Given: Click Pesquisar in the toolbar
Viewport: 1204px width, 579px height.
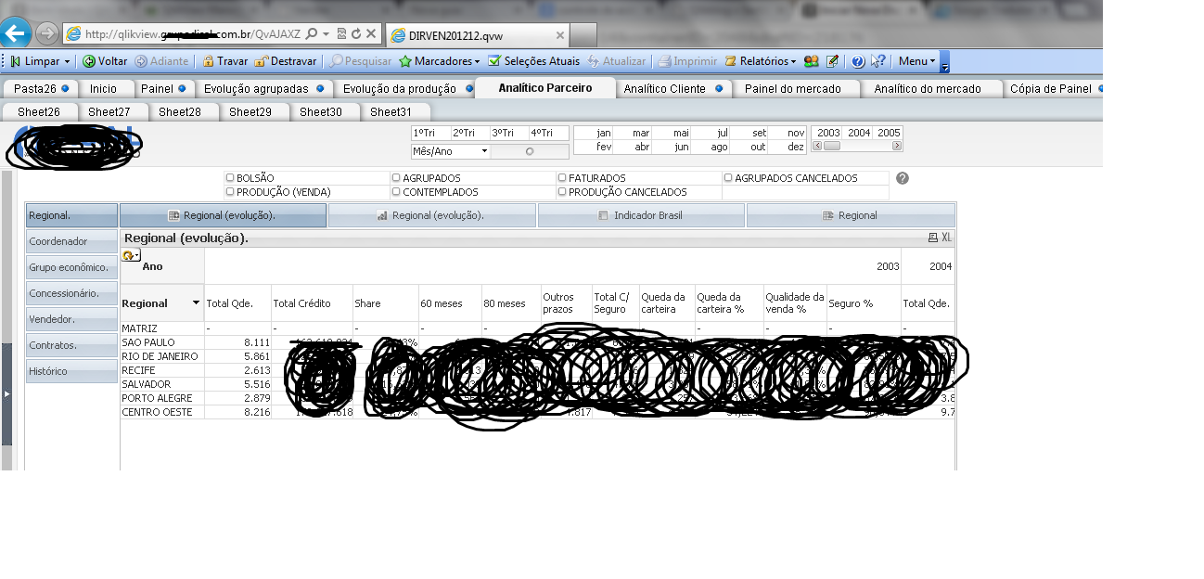Looking at the screenshot, I should (361, 61).
